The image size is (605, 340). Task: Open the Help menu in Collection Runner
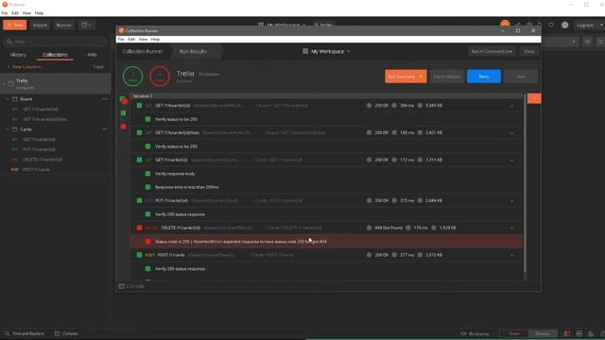(155, 40)
